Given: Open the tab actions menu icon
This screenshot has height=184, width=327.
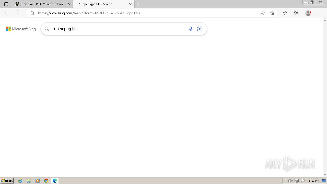Looking at the screenshot, I should click(x=6, y=4).
